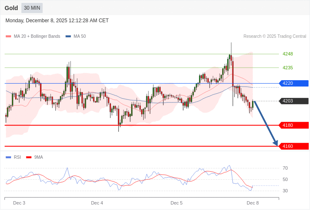Select the blue 4220 pivot price tag

[x=294, y=83]
